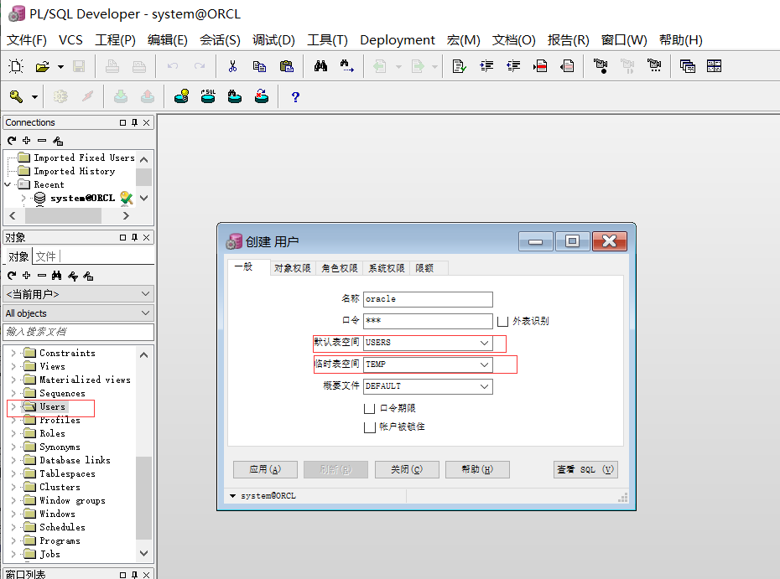The height and width of the screenshot is (579, 780).
Task: Open the 文件(F) menu
Action: (x=26, y=39)
